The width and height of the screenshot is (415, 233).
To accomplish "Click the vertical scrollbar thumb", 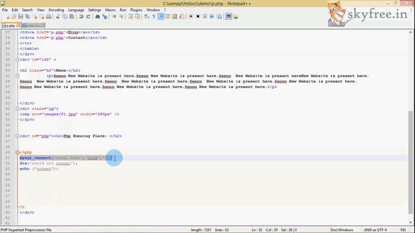I will point(410,162).
